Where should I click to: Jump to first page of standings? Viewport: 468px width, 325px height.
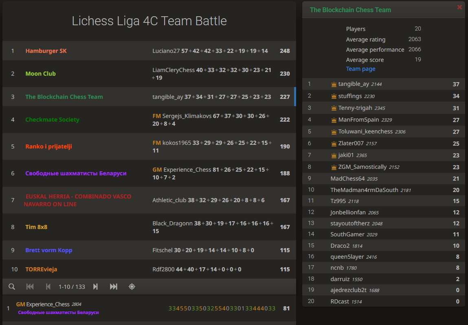pos(30,287)
